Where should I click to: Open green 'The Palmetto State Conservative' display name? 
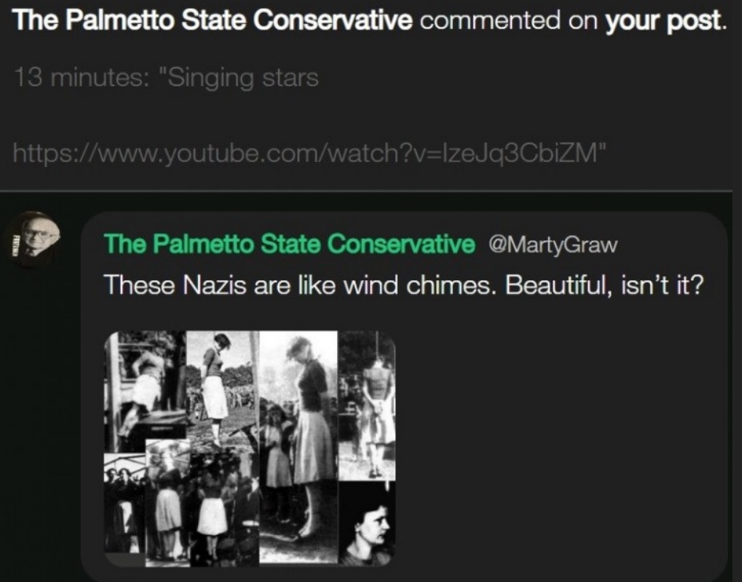[289, 243]
